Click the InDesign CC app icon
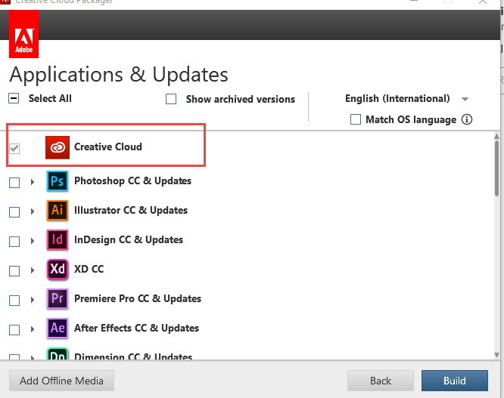The image size is (504, 398). click(58, 240)
